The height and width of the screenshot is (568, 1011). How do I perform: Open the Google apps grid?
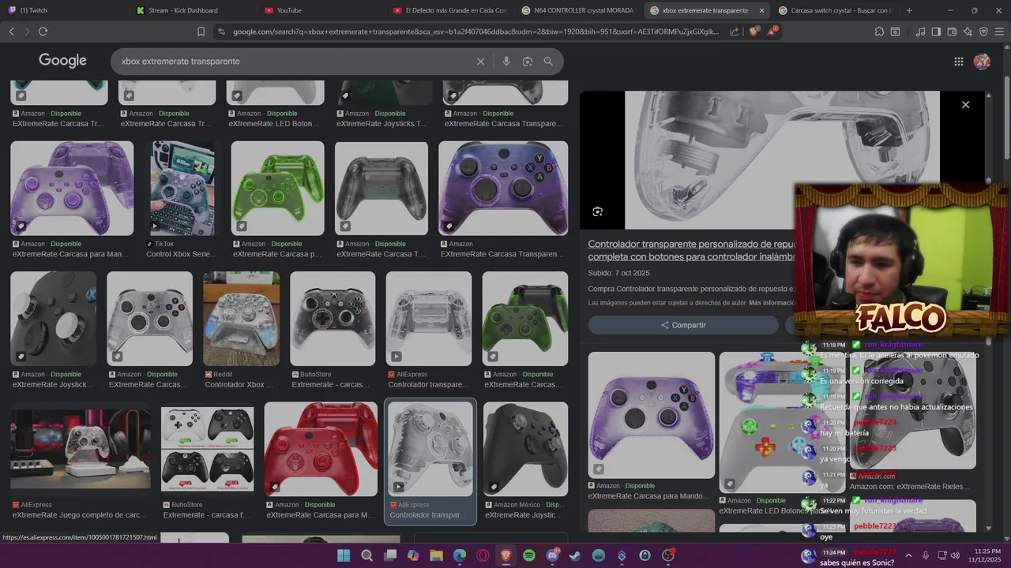(x=959, y=62)
